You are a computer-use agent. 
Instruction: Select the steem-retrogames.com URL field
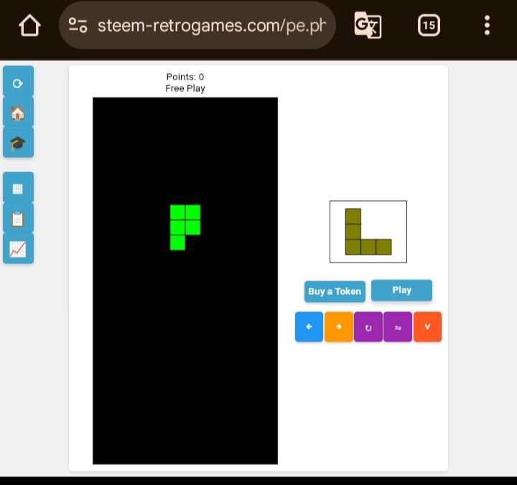197,25
